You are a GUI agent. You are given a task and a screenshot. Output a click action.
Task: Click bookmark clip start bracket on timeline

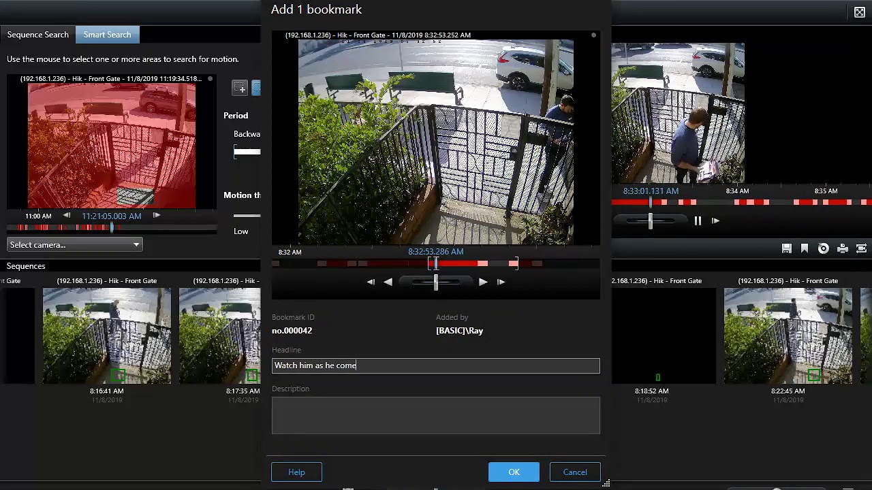point(431,263)
